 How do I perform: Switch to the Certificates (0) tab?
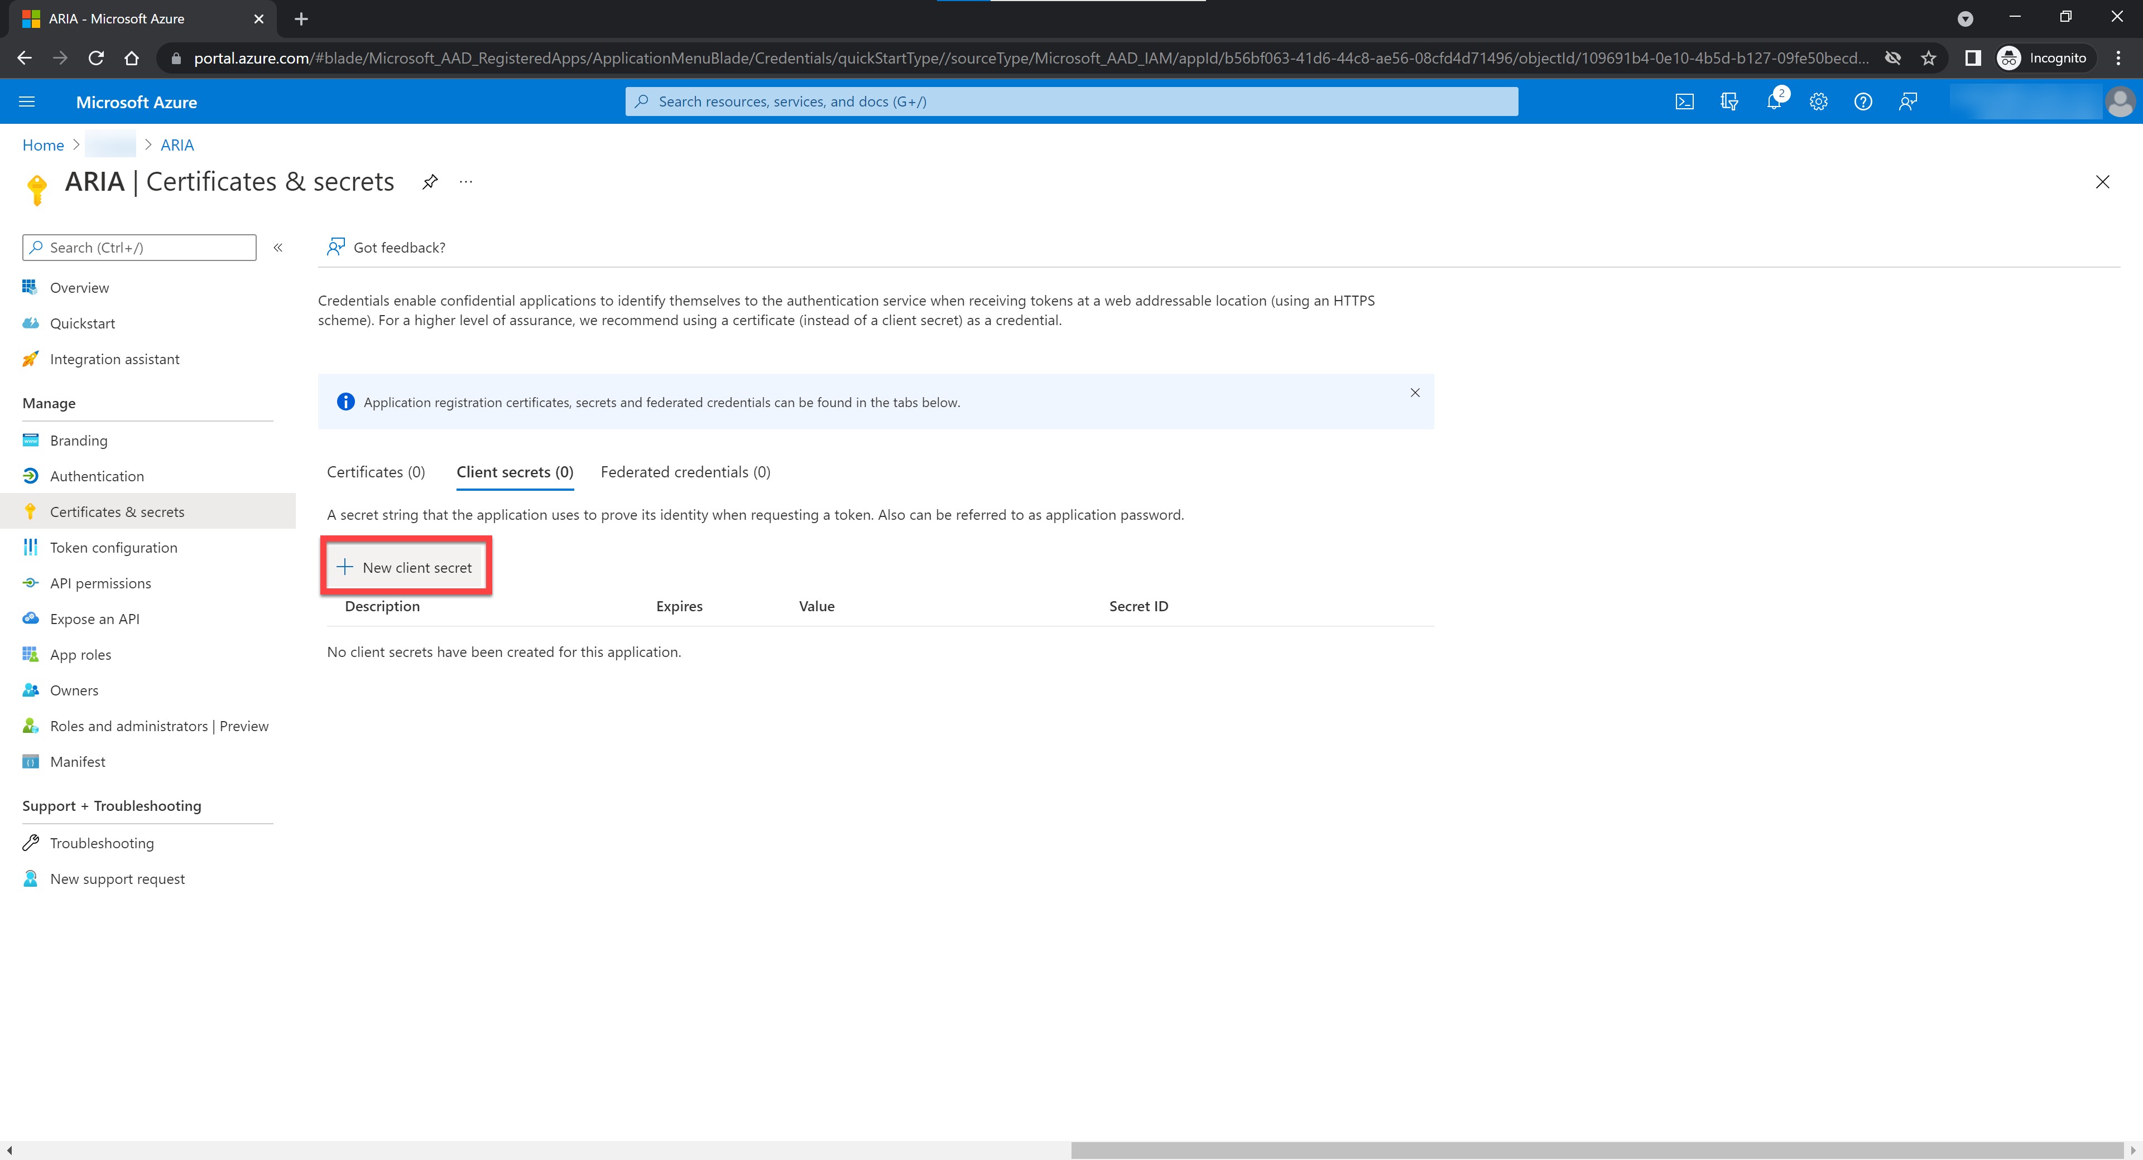click(x=375, y=472)
